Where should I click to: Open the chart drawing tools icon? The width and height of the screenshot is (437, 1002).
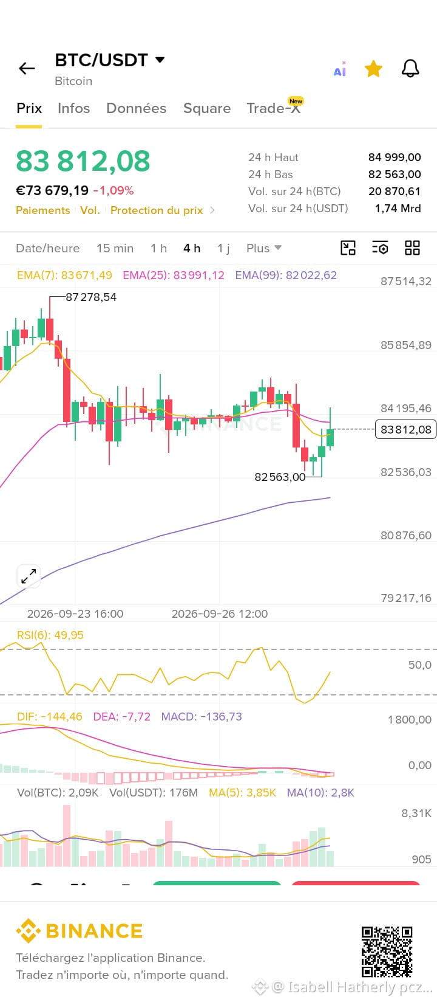pos(348,247)
